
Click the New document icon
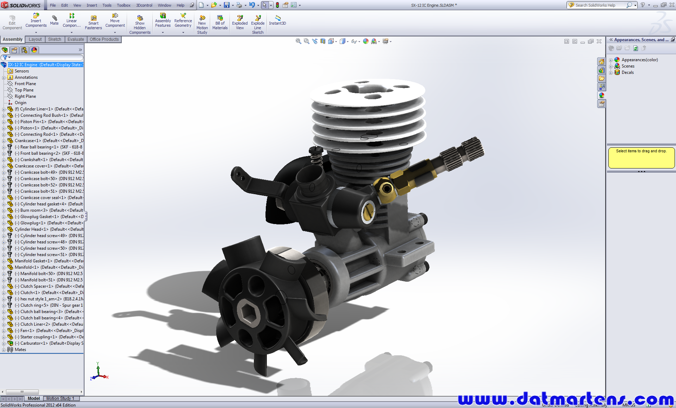[x=201, y=5]
